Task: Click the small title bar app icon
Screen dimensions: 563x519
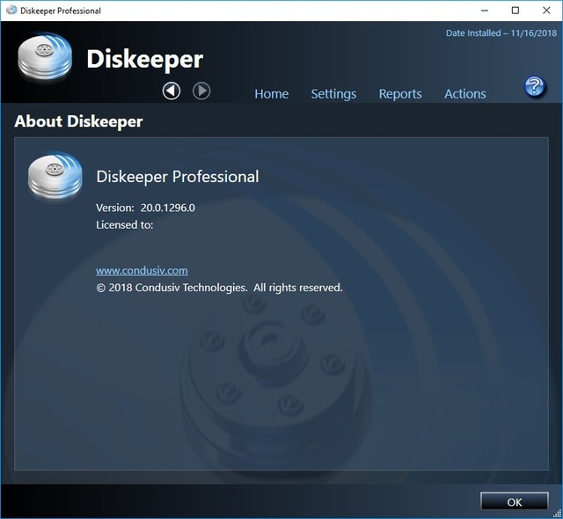Action: [13, 11]
